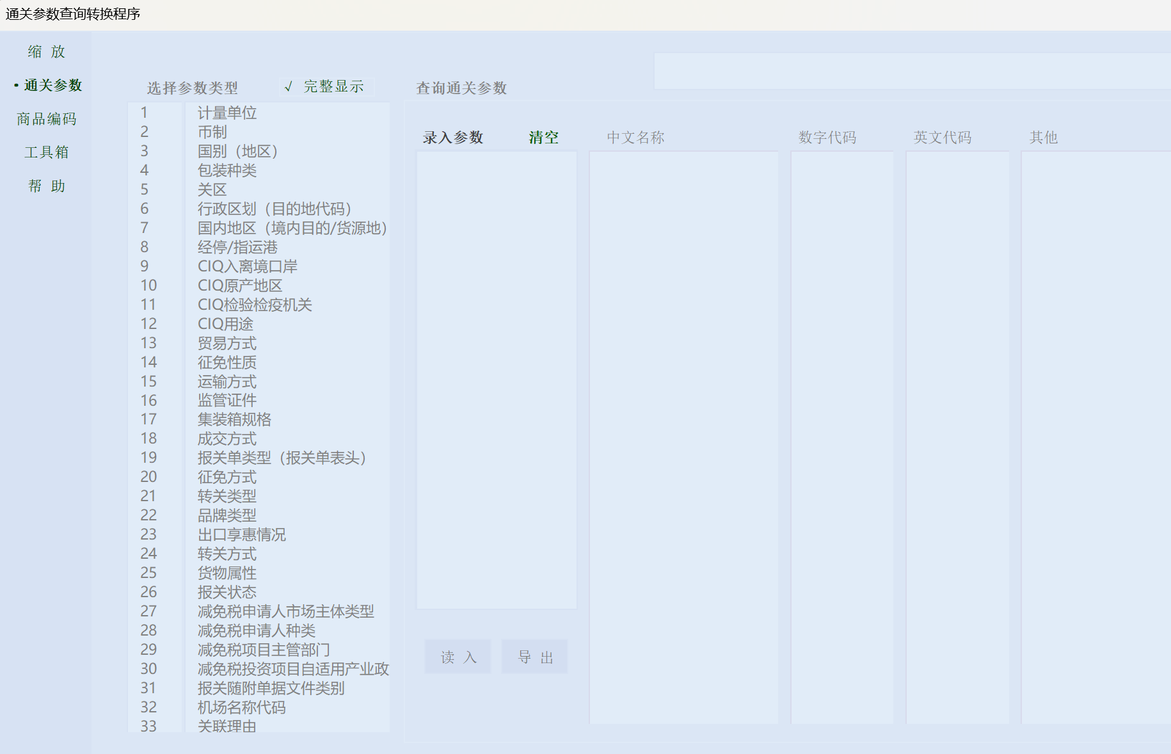The width and height of the screenshot is (1171, 754).
Task: Pick 运输方式 in the parameter list
Action: click(x=227, y=382)
